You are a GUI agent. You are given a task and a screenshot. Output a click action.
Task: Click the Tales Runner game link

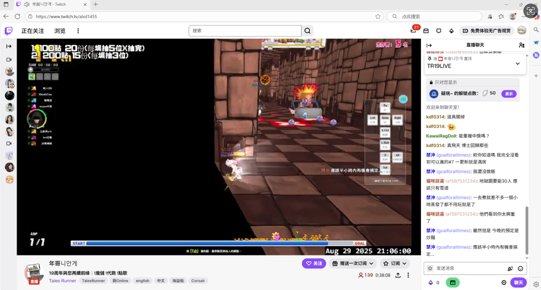point(63,281)
